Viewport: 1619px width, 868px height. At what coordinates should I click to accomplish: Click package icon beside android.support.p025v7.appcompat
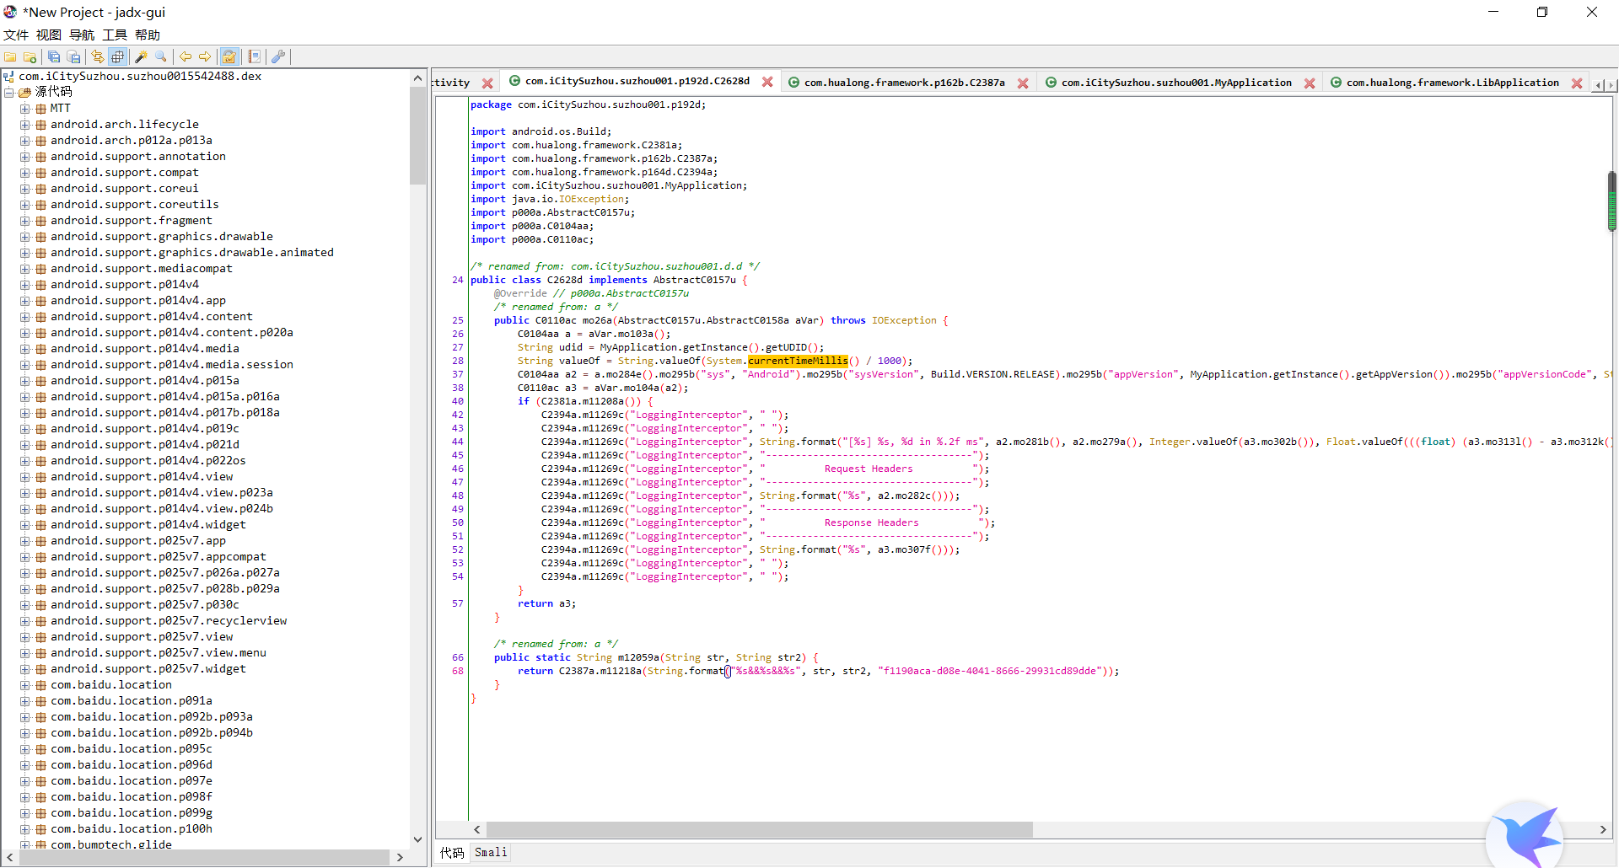[40, 556]
